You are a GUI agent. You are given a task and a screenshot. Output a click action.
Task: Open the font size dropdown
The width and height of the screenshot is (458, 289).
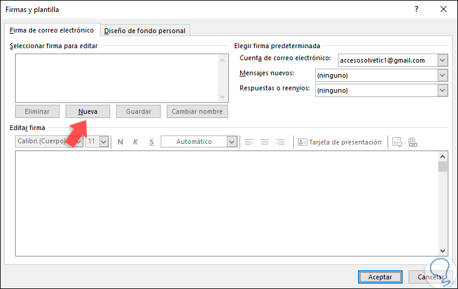coord(103,142)
